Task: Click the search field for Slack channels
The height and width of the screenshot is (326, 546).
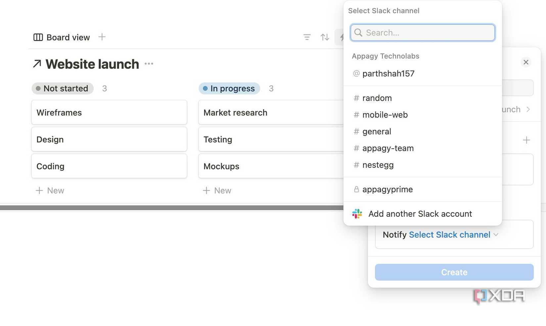Action: point(423,32)
